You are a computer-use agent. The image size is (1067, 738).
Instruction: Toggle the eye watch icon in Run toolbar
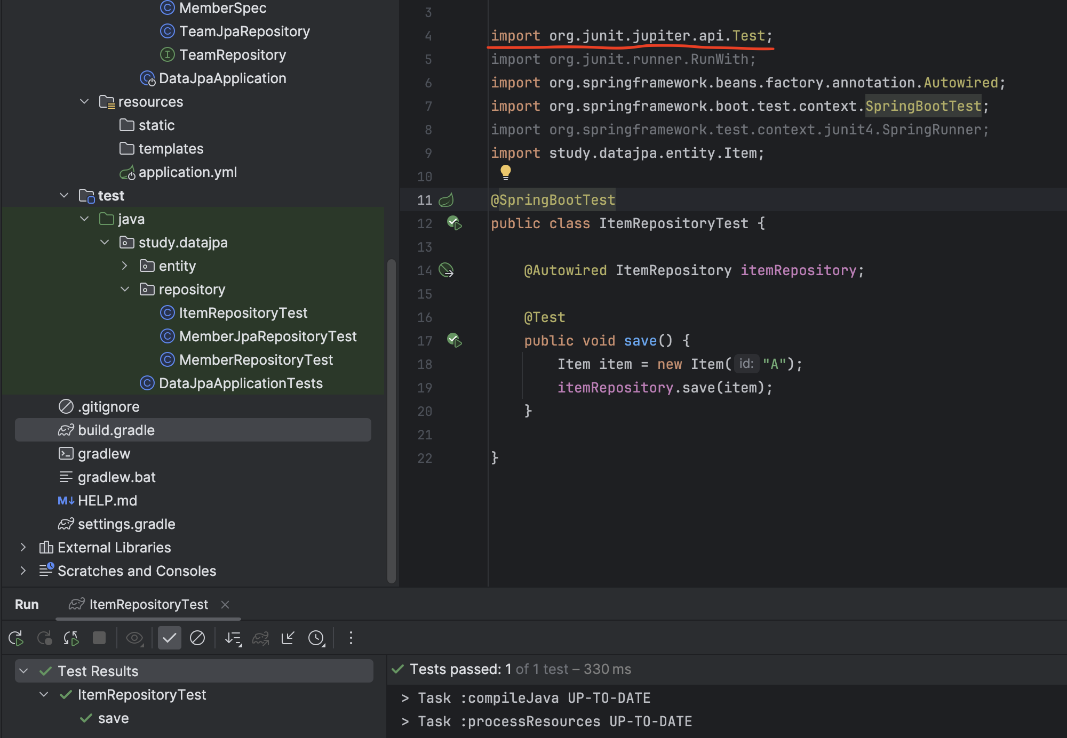pos(134,638)
